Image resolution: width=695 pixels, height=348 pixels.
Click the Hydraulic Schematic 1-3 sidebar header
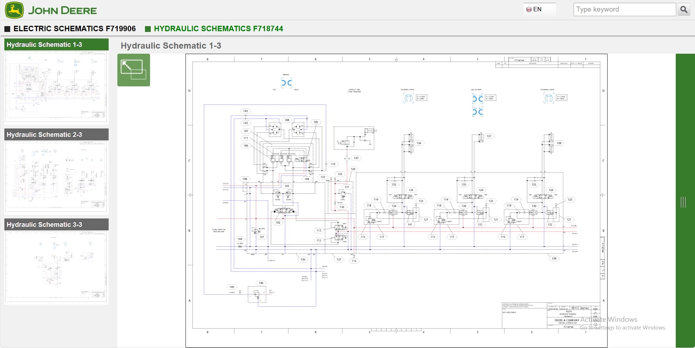(x=56, y=44)
